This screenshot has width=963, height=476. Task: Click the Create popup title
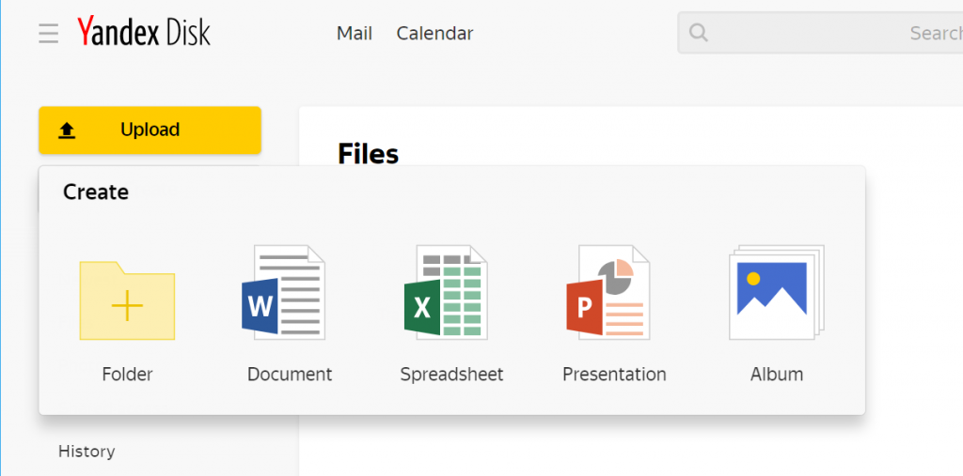[x=96, y=192]
